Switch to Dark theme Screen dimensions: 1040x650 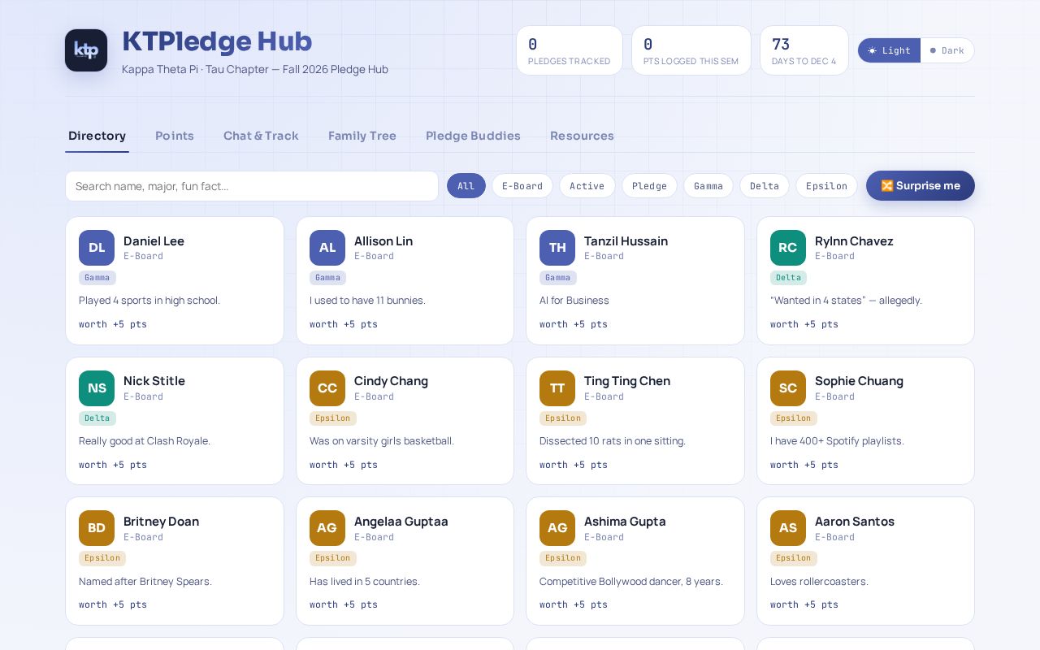(x=947, y=50)
